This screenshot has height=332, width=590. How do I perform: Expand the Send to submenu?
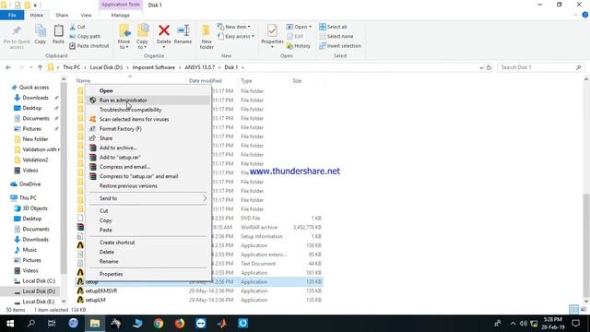(148, 198)
